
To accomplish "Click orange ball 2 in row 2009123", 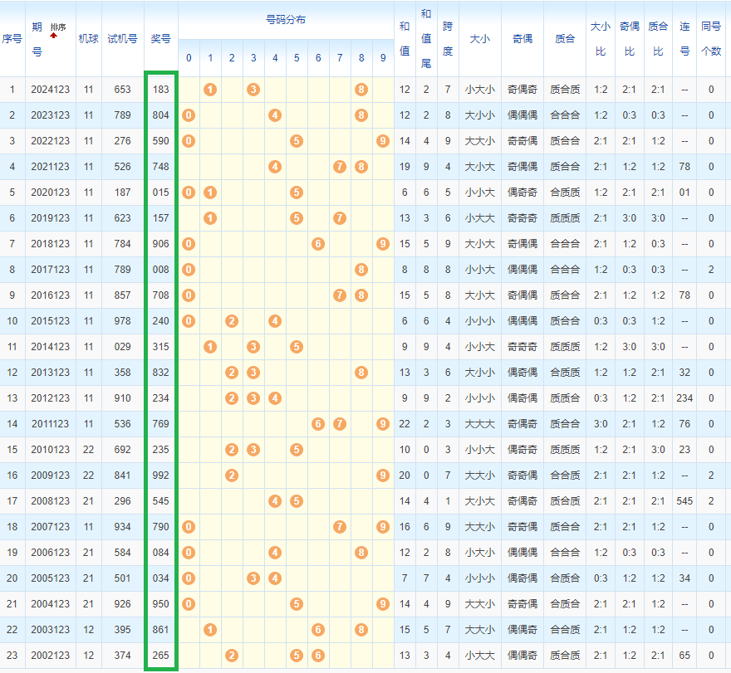I will (x=232, y=475).
